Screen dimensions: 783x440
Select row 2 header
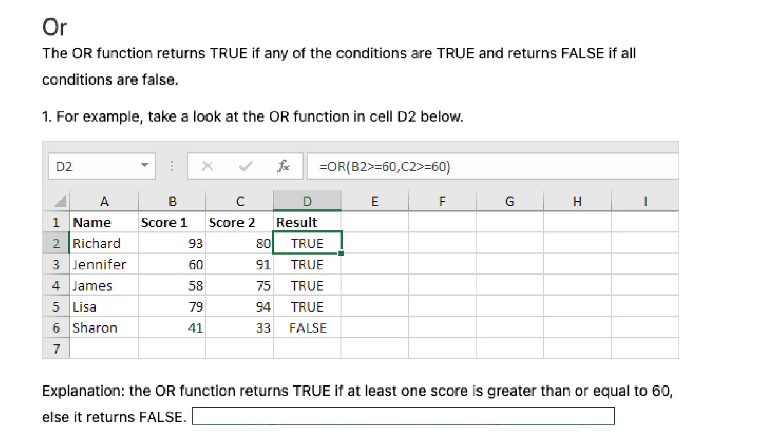click(x=56, y=243)
